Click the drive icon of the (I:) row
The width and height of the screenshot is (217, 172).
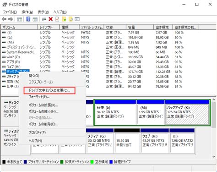[x=4, y=33]
